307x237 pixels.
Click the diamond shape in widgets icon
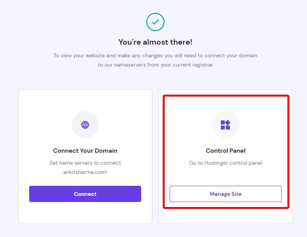pyautogui.click(x=228, y=122)
